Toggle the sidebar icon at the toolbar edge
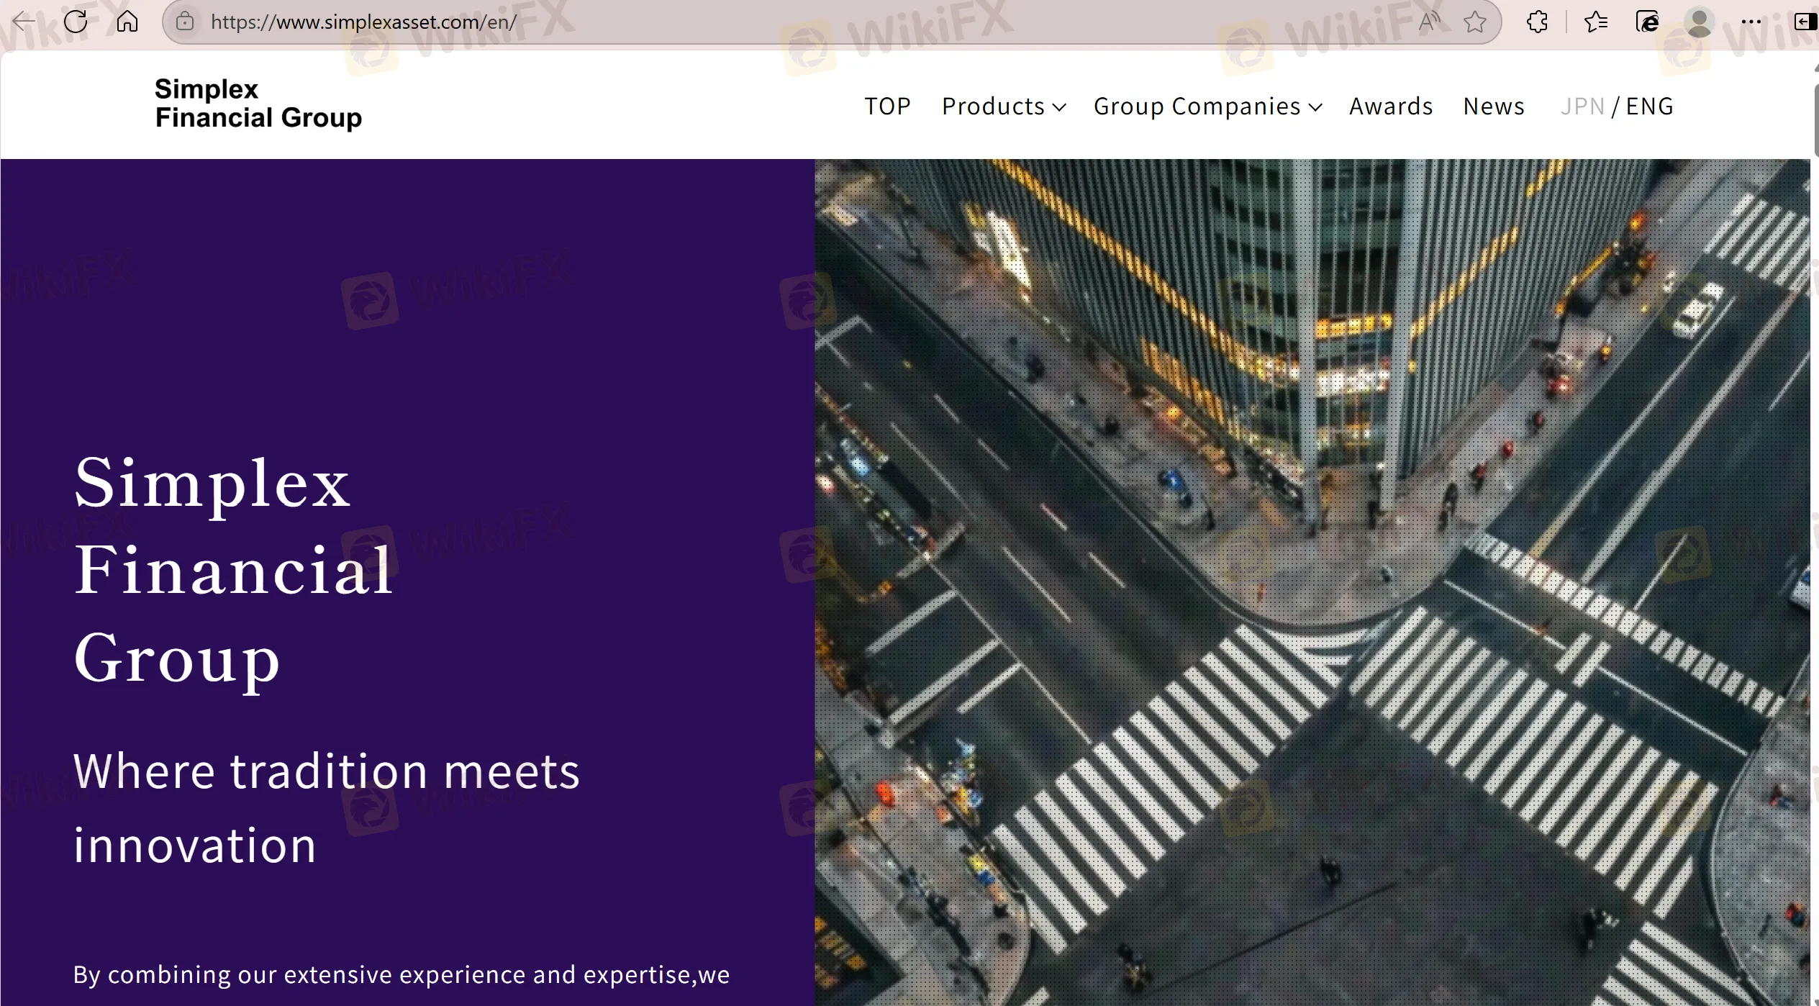Screen dimensions: 1819x1006 click(1805, 22)
